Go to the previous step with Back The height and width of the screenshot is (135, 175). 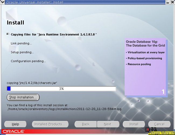tap(86, 124)
